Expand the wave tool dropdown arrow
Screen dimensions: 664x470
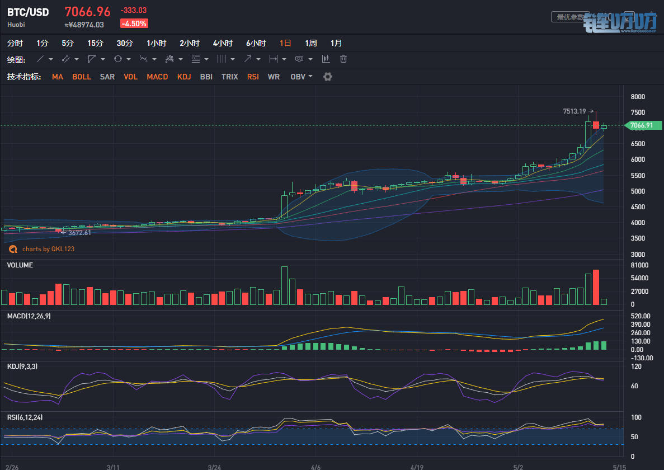point(154,59)
